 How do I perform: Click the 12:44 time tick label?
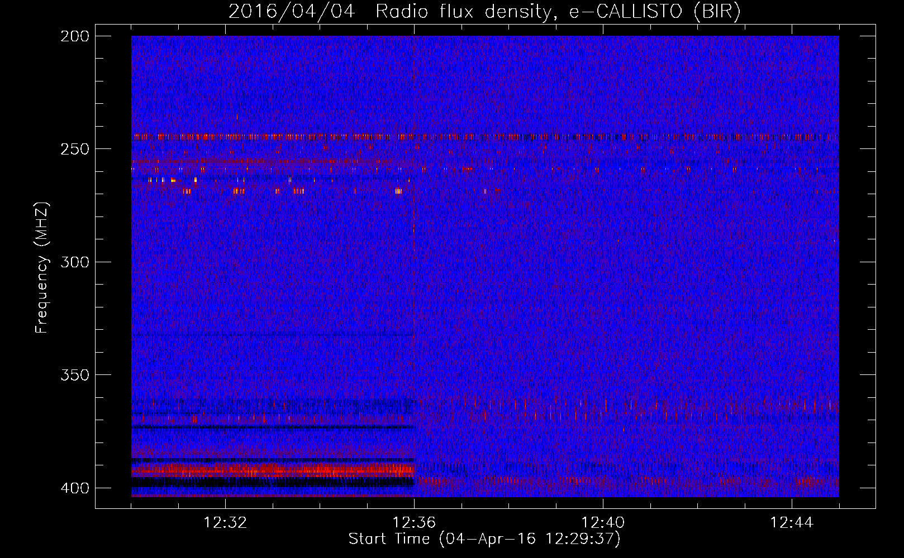click(792, 522)
